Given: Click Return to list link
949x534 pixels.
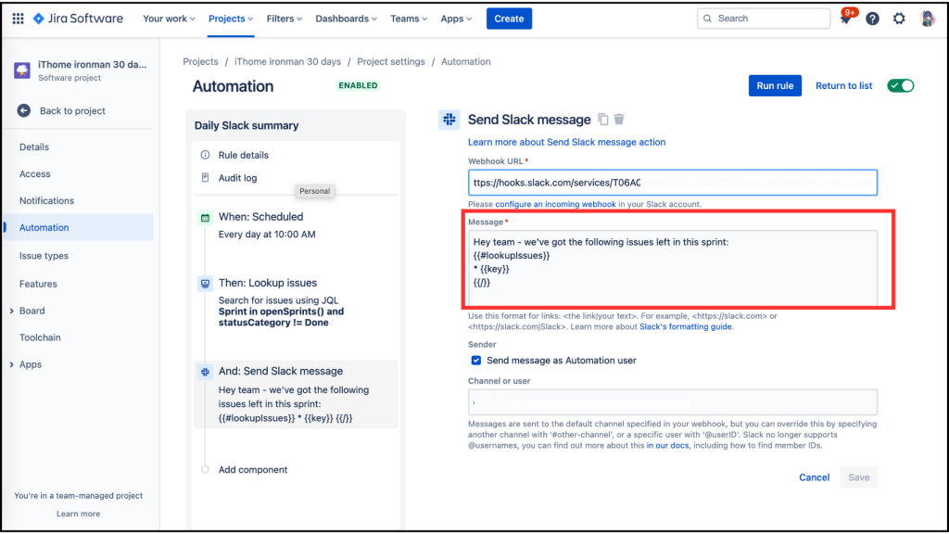Looking at the screenshot, I should tap(843, 86).
